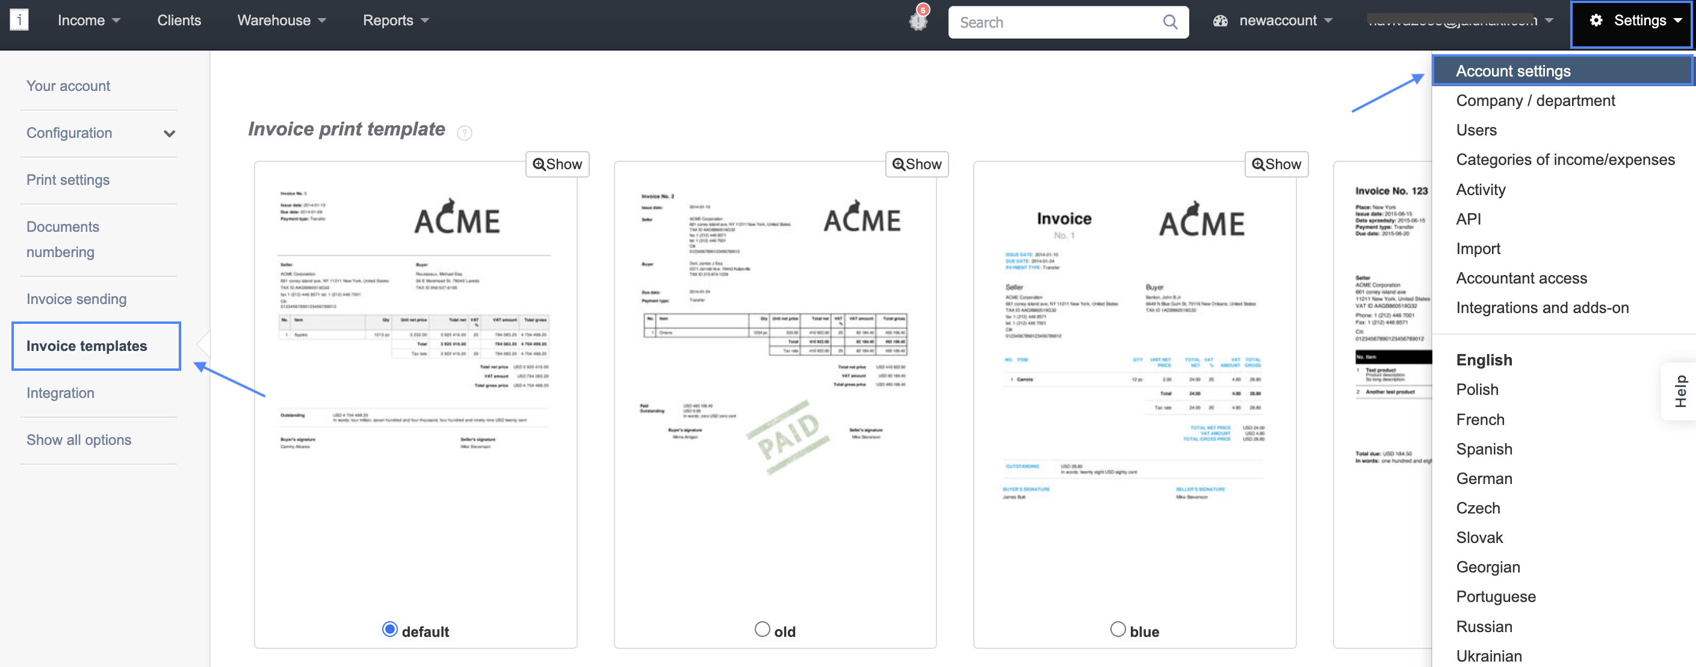Click the newaccount dashboard icon

(1221, 20)
